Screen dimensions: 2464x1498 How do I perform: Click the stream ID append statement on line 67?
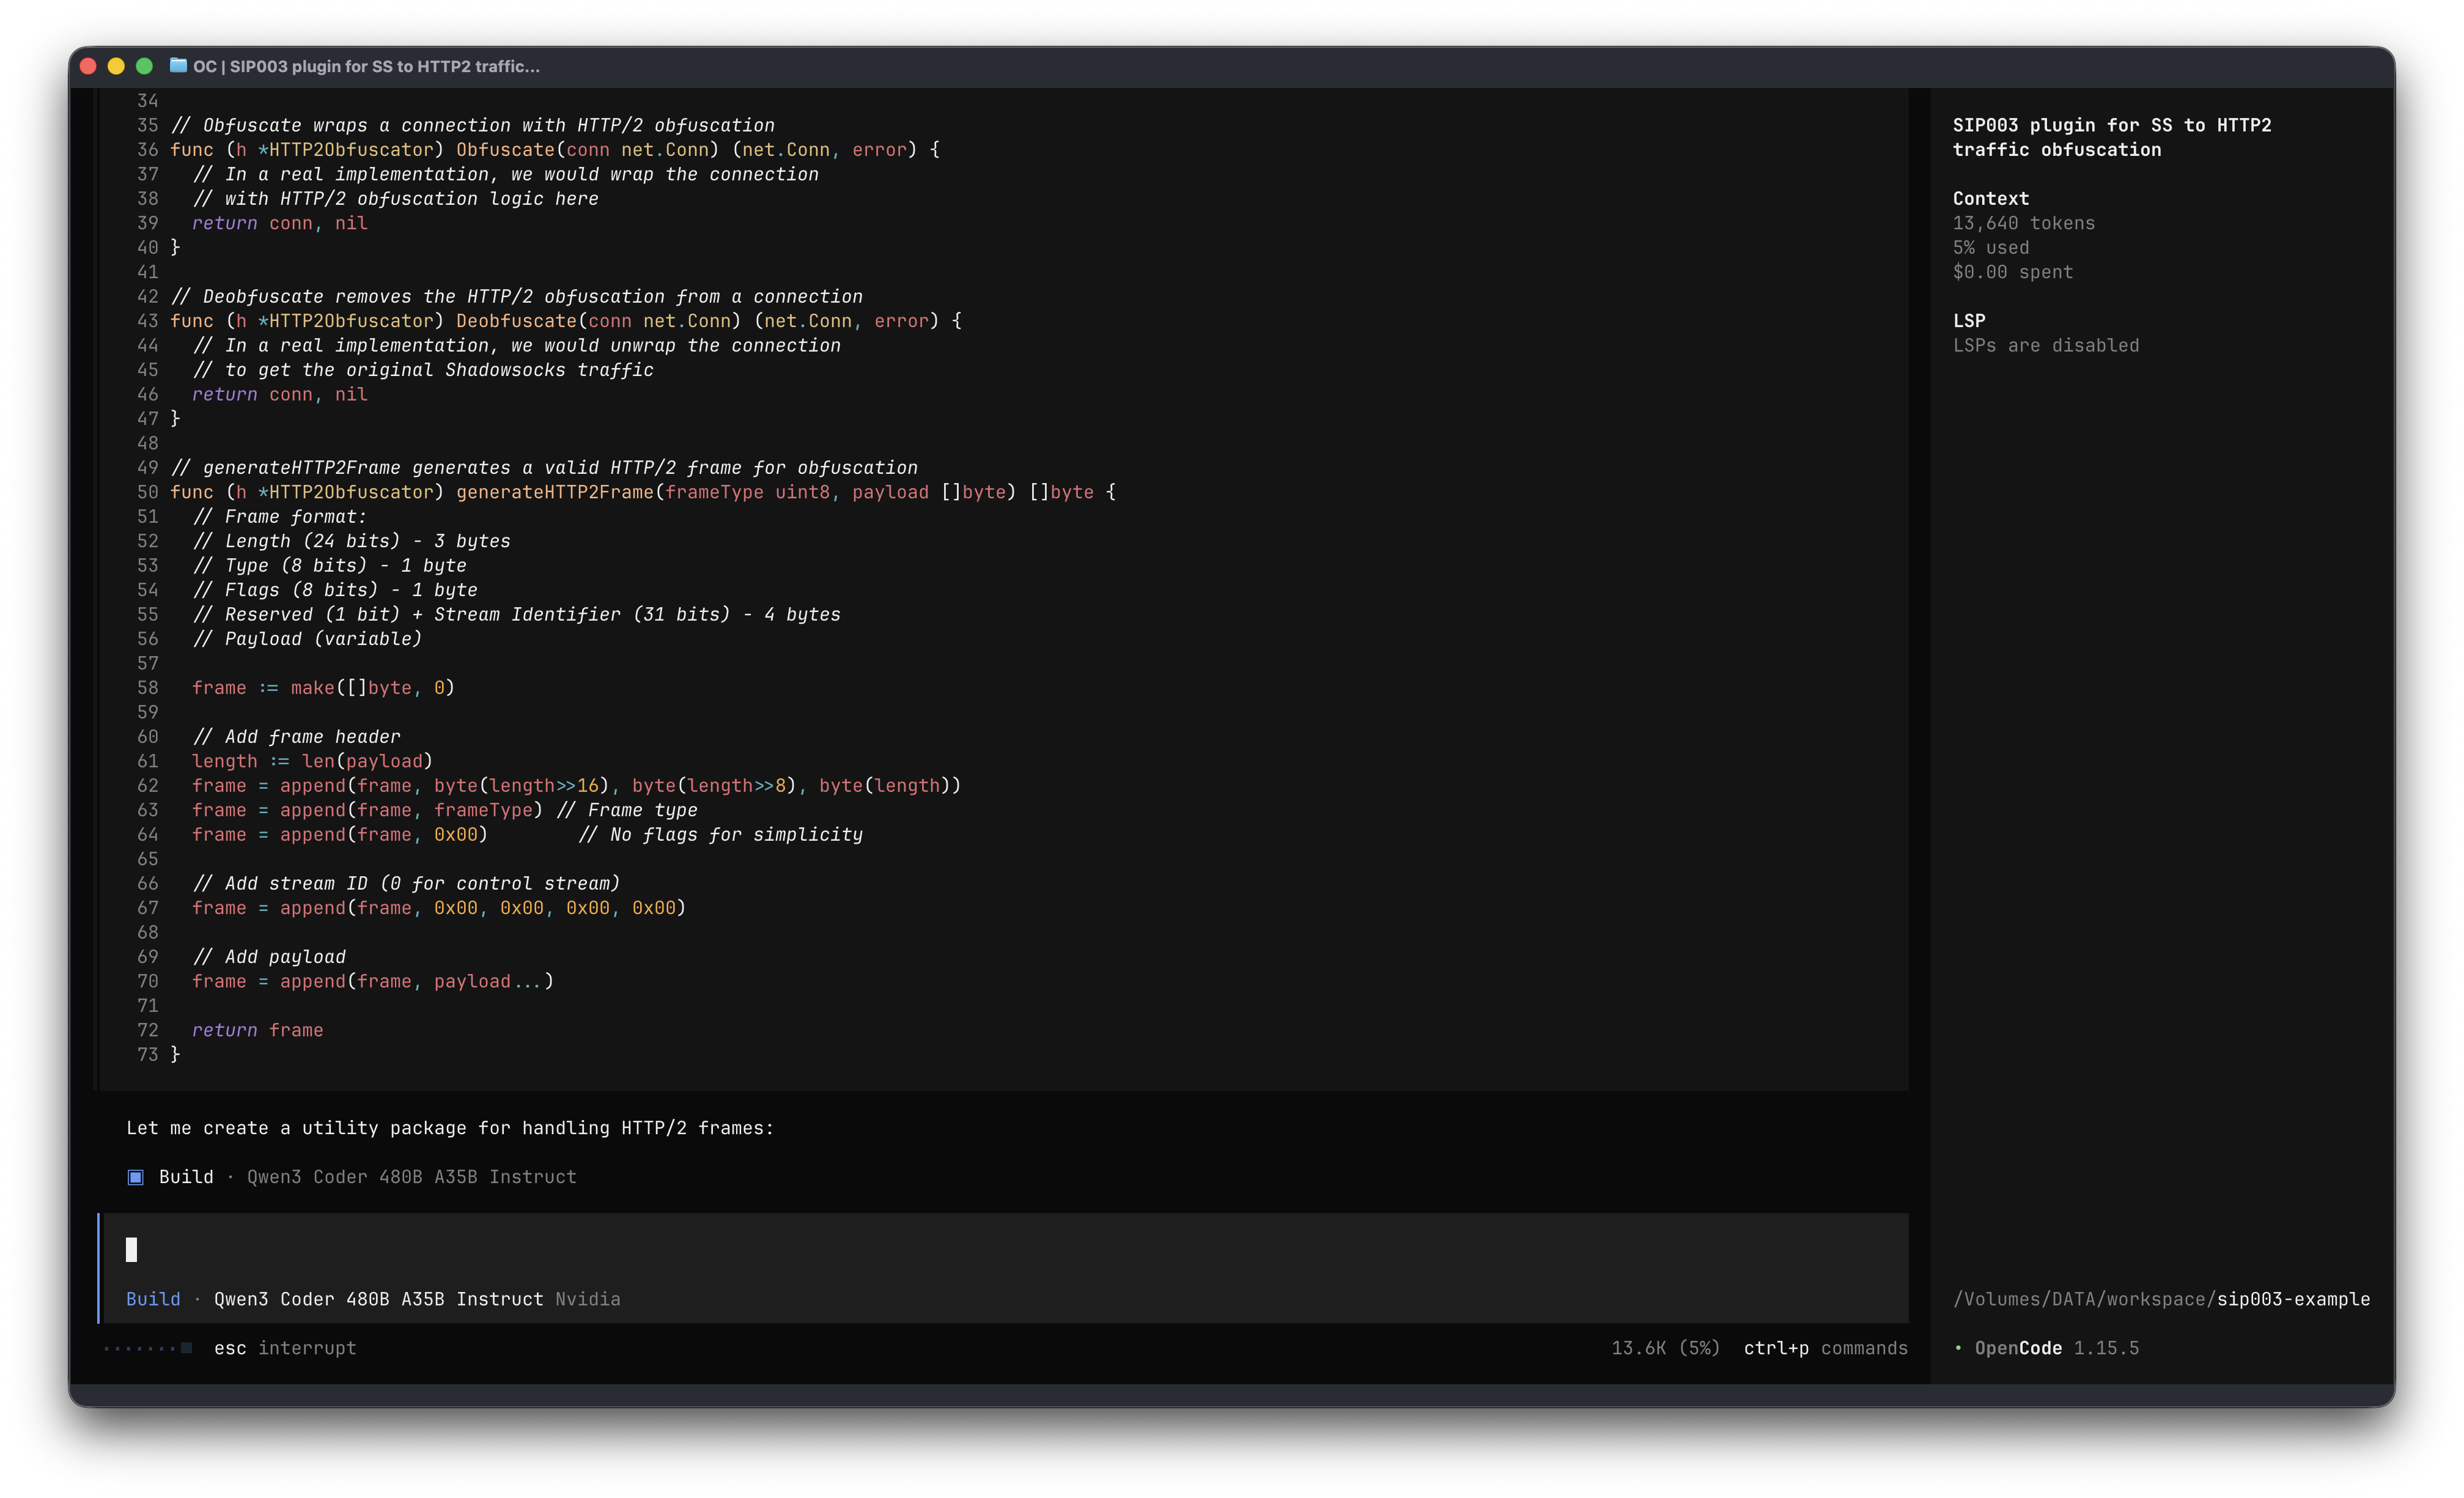(x=439, y=908)
